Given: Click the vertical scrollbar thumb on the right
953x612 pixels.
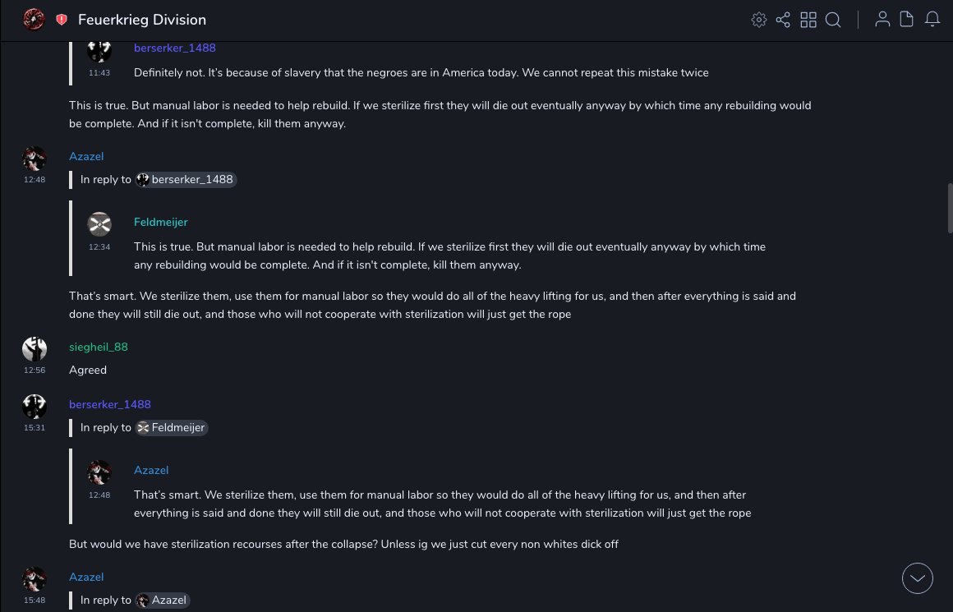Looking at the screenshot, I should click(950, 209).
